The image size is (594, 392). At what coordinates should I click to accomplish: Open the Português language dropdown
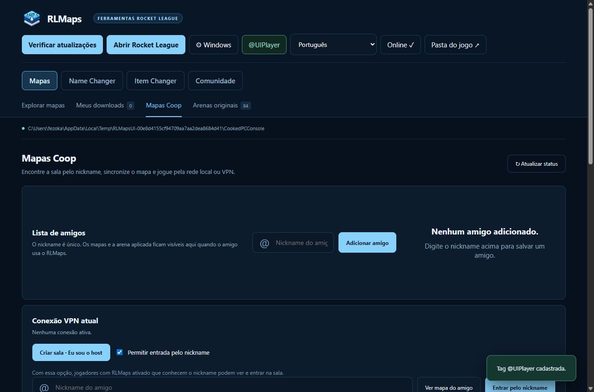click(333, 45)
